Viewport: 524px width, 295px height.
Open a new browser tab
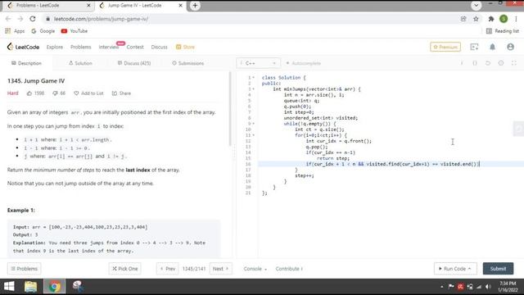(x=195, y=6)
